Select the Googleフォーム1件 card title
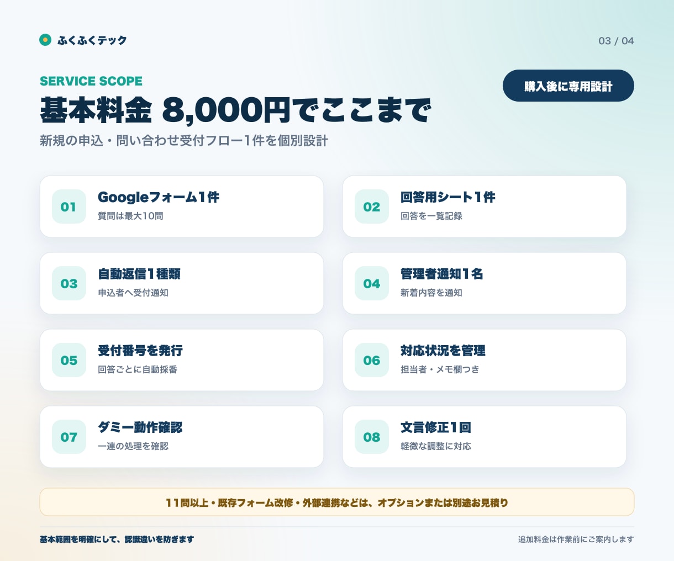The height and width of the screenshot is (561, 674). pos(159,197)
